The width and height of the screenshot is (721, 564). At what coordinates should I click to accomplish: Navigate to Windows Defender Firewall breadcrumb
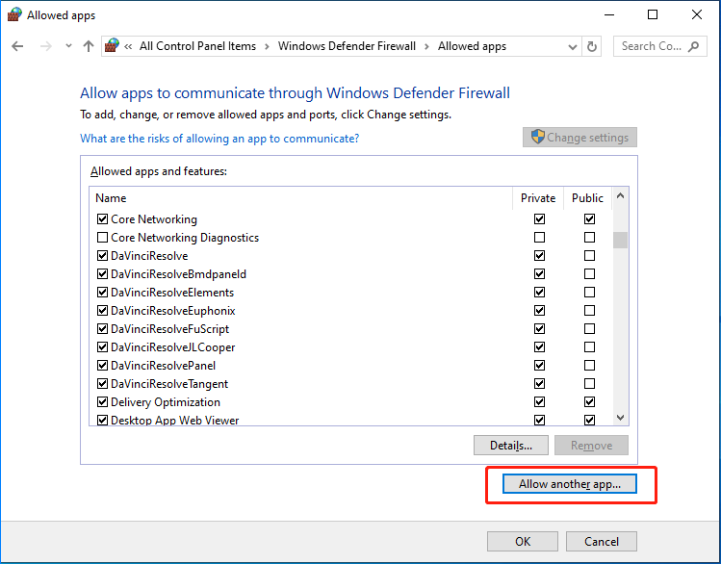[x=347, y=46]
